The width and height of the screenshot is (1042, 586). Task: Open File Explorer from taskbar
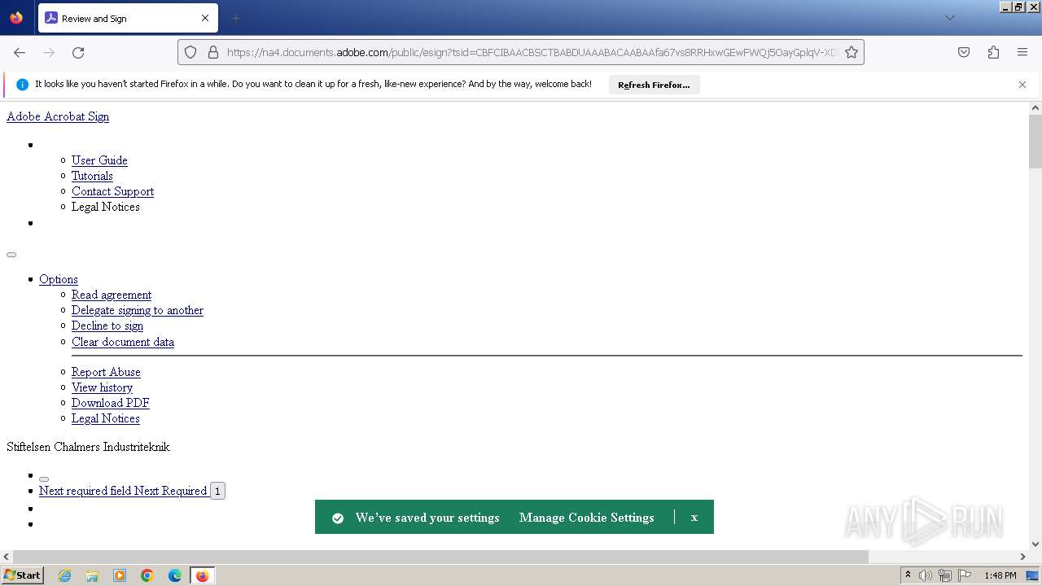92,575
